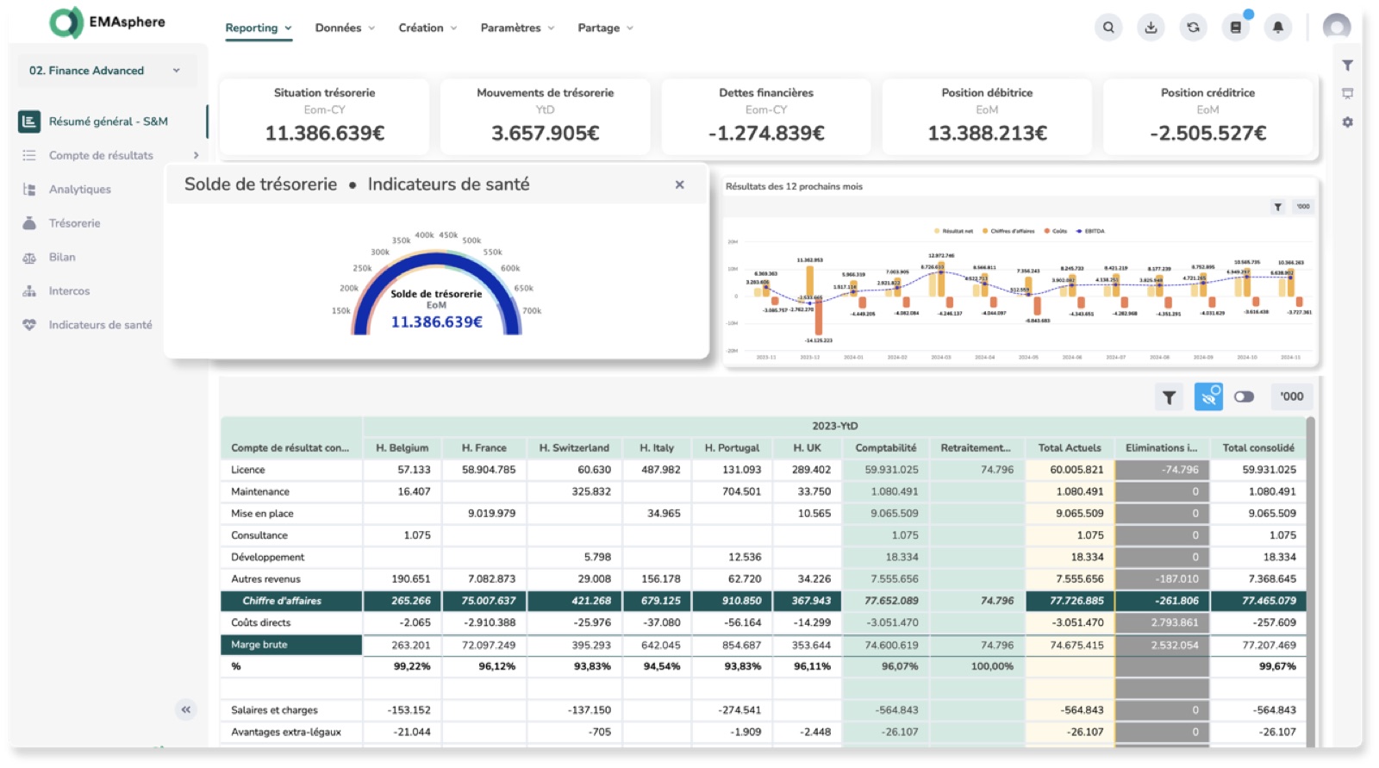Click the blue highlighted icon in table toolbar
The width and height of the screenshot is (1379, 768).
pos(1208,396)
